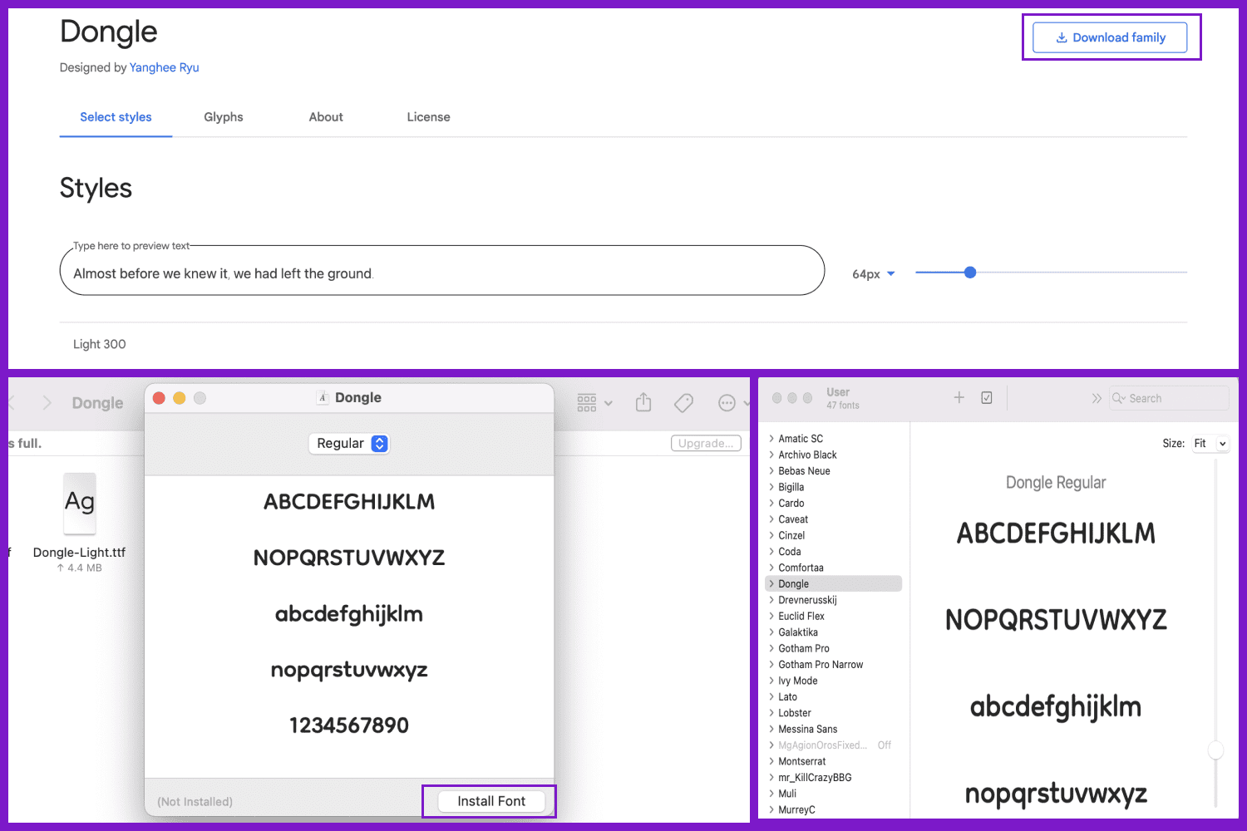
Task: Expand the Bebas Neue font family
Action: click(x=771, y=471)
